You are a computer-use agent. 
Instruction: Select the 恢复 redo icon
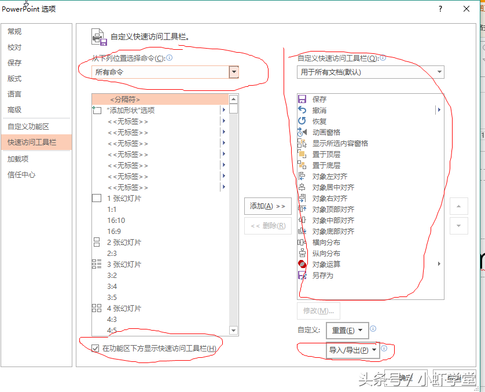click(x=302, y=121)
